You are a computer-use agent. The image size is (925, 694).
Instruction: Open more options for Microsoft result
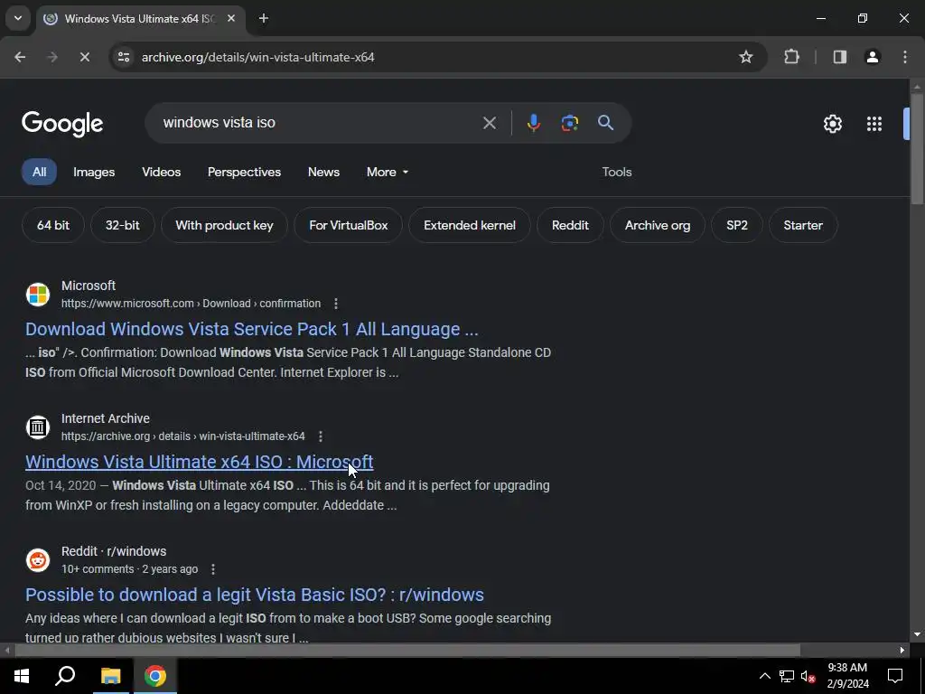click(336, 304)
